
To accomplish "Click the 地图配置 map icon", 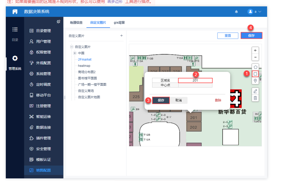I will click(x=31, y=170).
